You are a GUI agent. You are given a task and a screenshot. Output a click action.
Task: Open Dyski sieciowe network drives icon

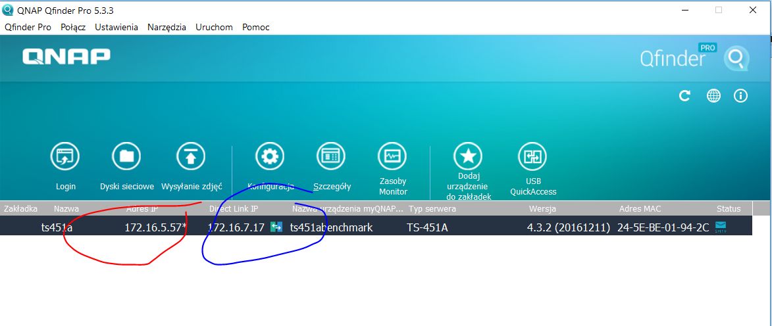tap(126, 156)
